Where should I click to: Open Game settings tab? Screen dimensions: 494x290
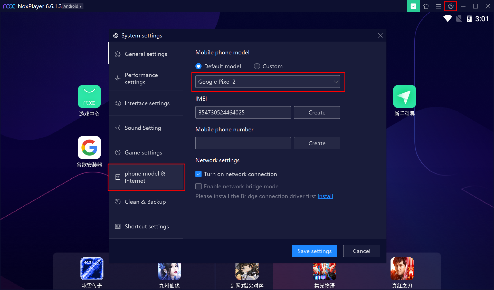pyautogui.click(x=146, y=152)
